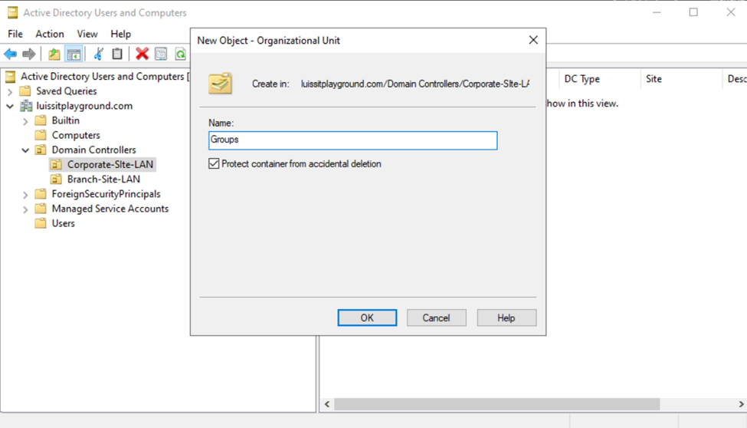Click the Paste clipboard toolbar icon
Screen dimensions: 747x428
[117, 54]
